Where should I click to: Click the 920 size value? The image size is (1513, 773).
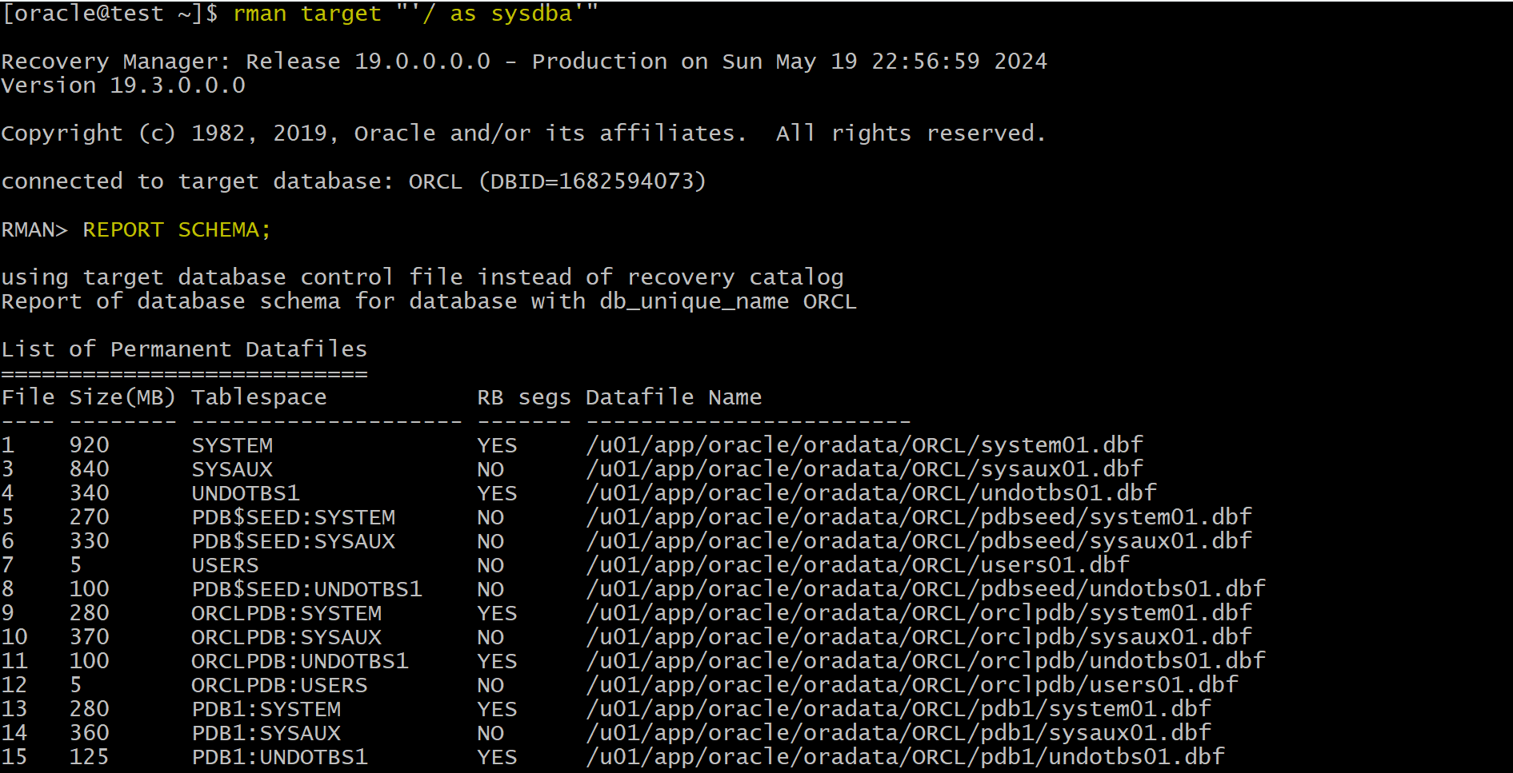[89, 445]
